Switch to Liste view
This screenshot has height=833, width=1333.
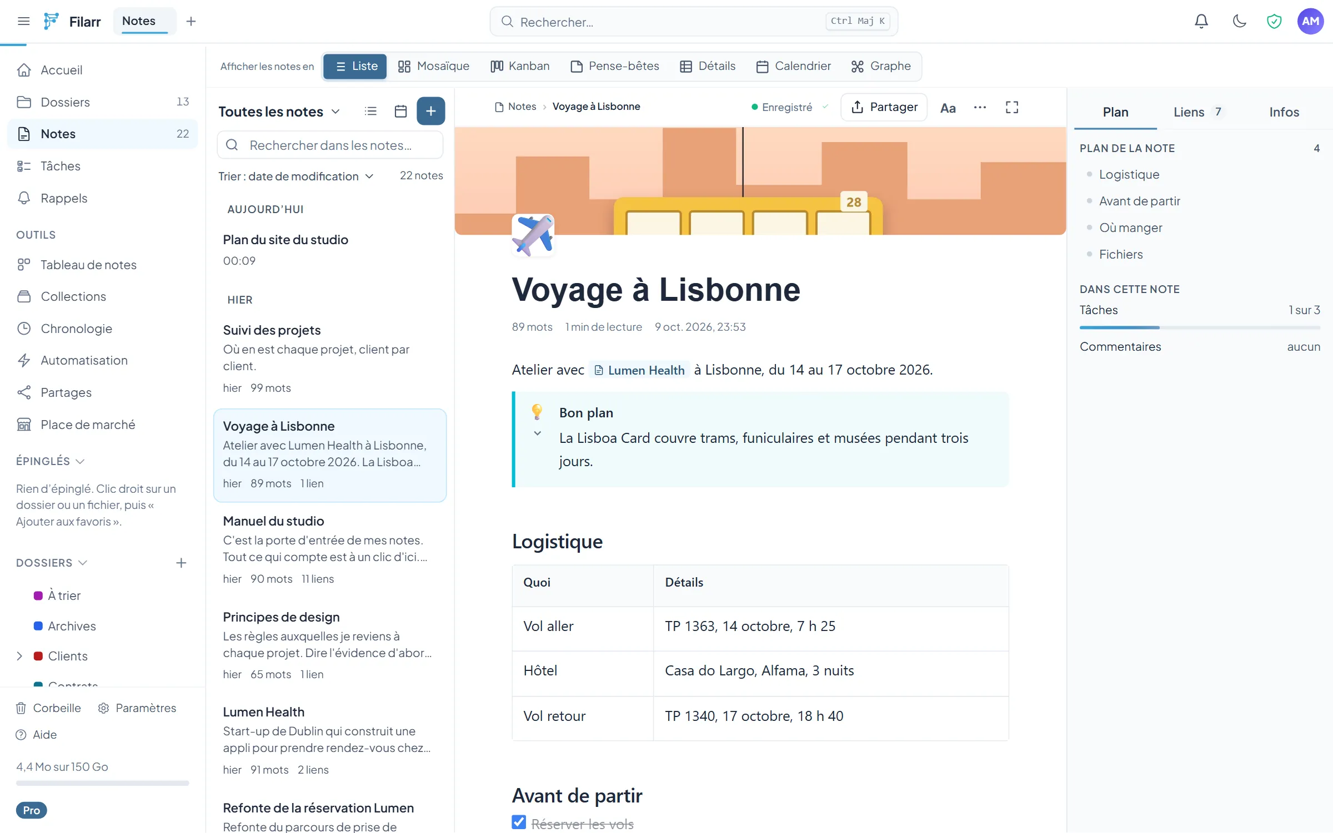tap(355, 66)
